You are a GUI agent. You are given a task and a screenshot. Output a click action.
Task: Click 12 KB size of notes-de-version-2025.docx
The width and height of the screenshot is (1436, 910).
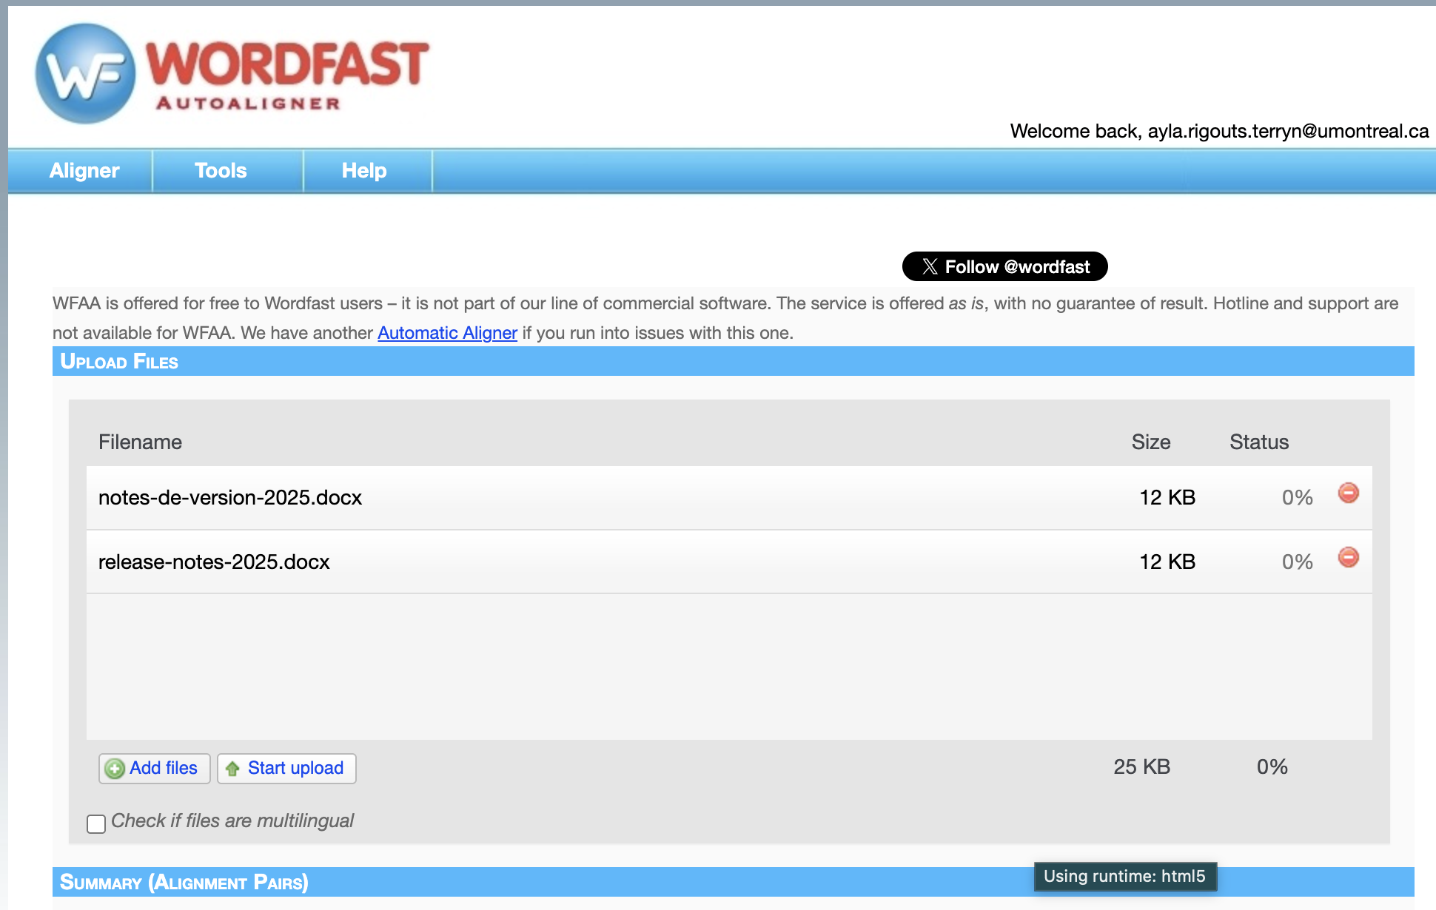point(1167,497)
